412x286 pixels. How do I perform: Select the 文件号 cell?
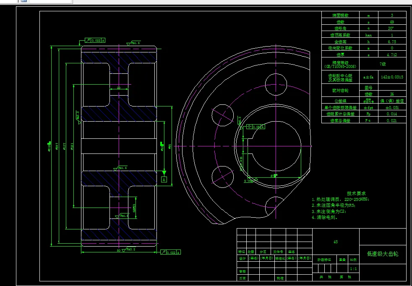click(x=278, y=252)
